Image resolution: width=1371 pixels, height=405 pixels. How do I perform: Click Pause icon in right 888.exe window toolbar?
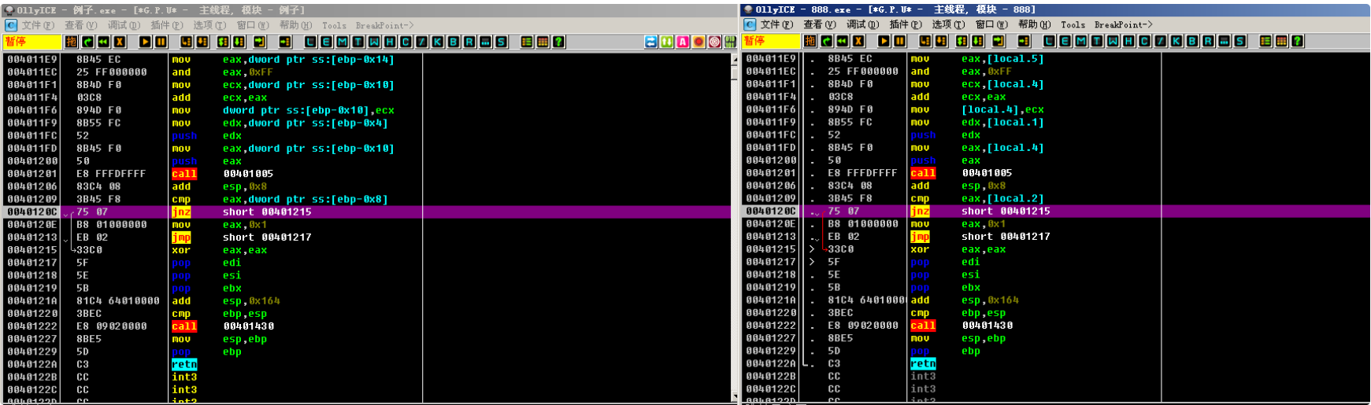(899, 41)
